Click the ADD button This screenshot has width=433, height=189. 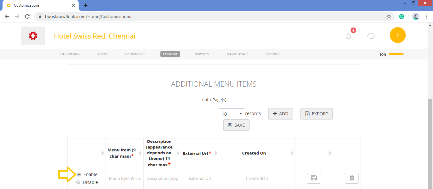pos(281,114)
